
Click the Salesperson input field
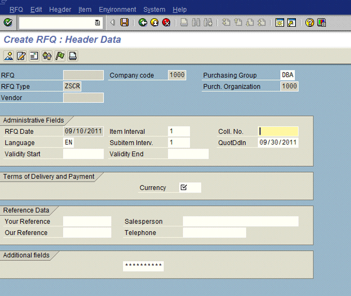(240, 222)
